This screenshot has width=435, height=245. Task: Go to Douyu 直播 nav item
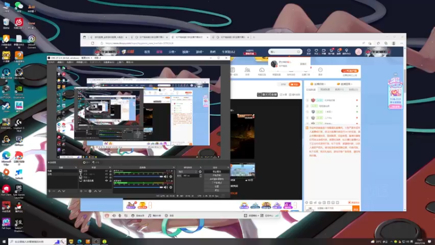159,52
